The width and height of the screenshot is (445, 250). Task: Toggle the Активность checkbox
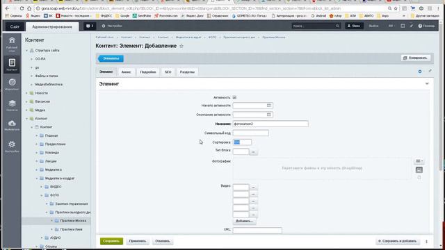point(234,97)
